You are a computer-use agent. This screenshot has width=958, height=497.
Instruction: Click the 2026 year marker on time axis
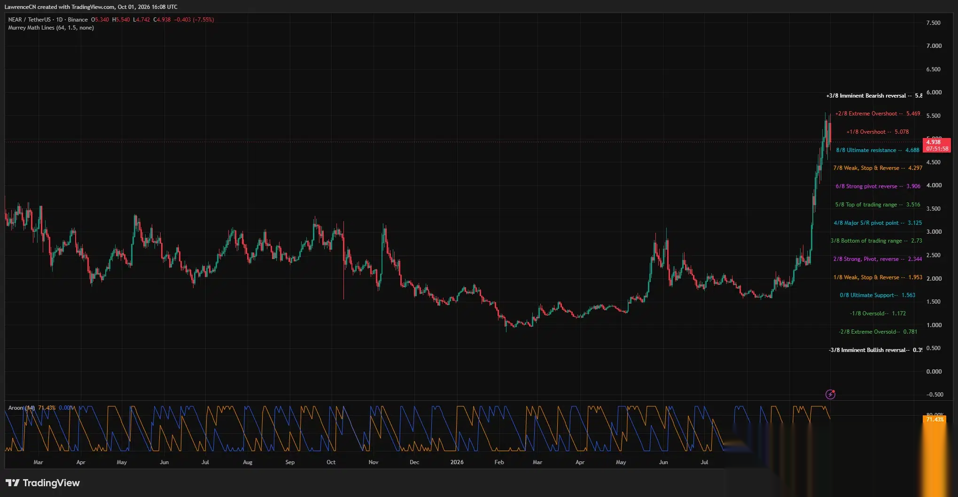coord(457,462)
